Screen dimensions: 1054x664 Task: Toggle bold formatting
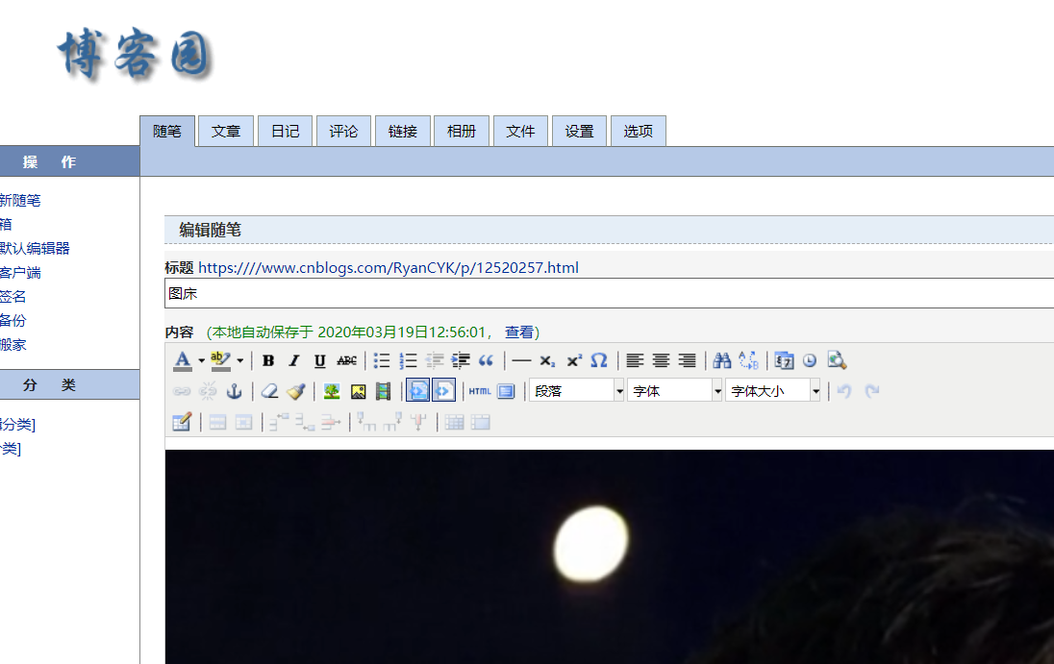[268, 360]
